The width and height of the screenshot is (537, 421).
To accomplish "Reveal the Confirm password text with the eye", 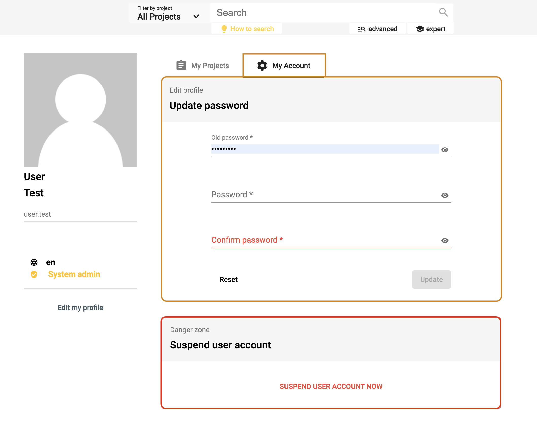I will click(445, 241).
